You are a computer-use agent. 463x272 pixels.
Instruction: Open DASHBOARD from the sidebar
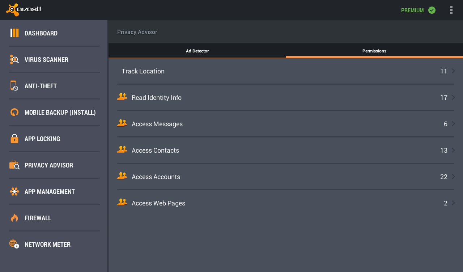[x=41, y=33]
